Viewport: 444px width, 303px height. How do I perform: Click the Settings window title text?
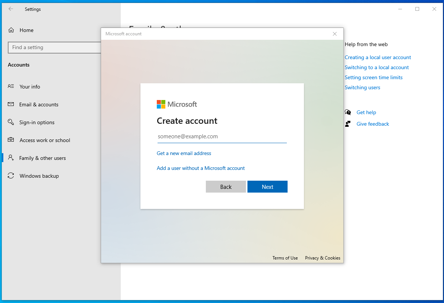33,9
